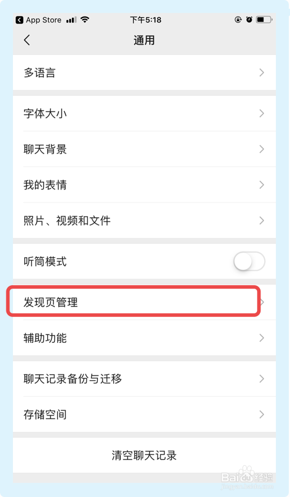Tap the 下午5:18 clock in status bar
Image resolution: width=290 pixels, height=497 pixels.
click(146, 20)
